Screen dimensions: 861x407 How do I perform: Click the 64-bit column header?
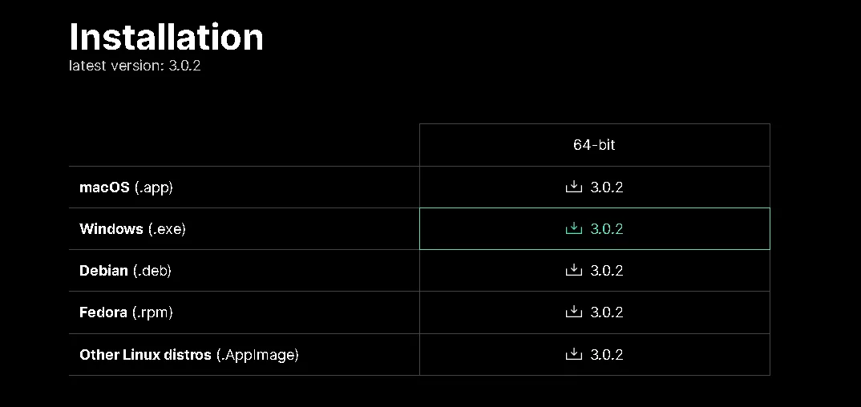[594, 145]
